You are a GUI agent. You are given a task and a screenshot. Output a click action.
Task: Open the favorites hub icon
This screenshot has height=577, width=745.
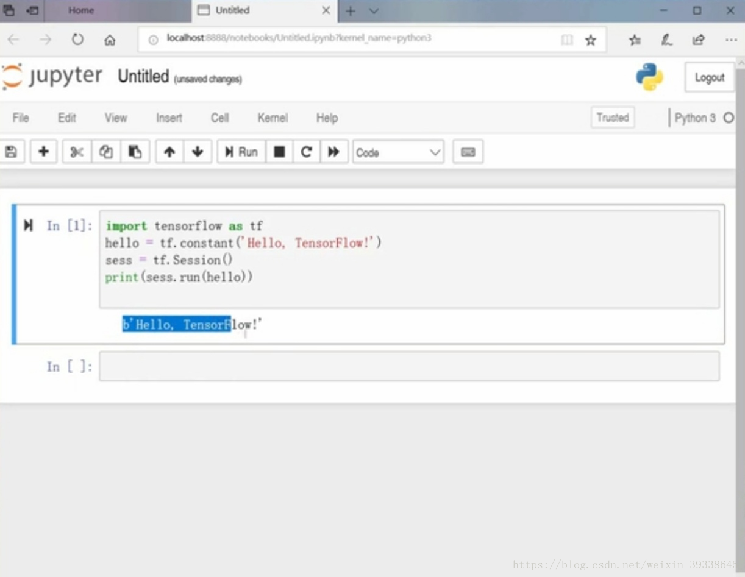(635, 40)
